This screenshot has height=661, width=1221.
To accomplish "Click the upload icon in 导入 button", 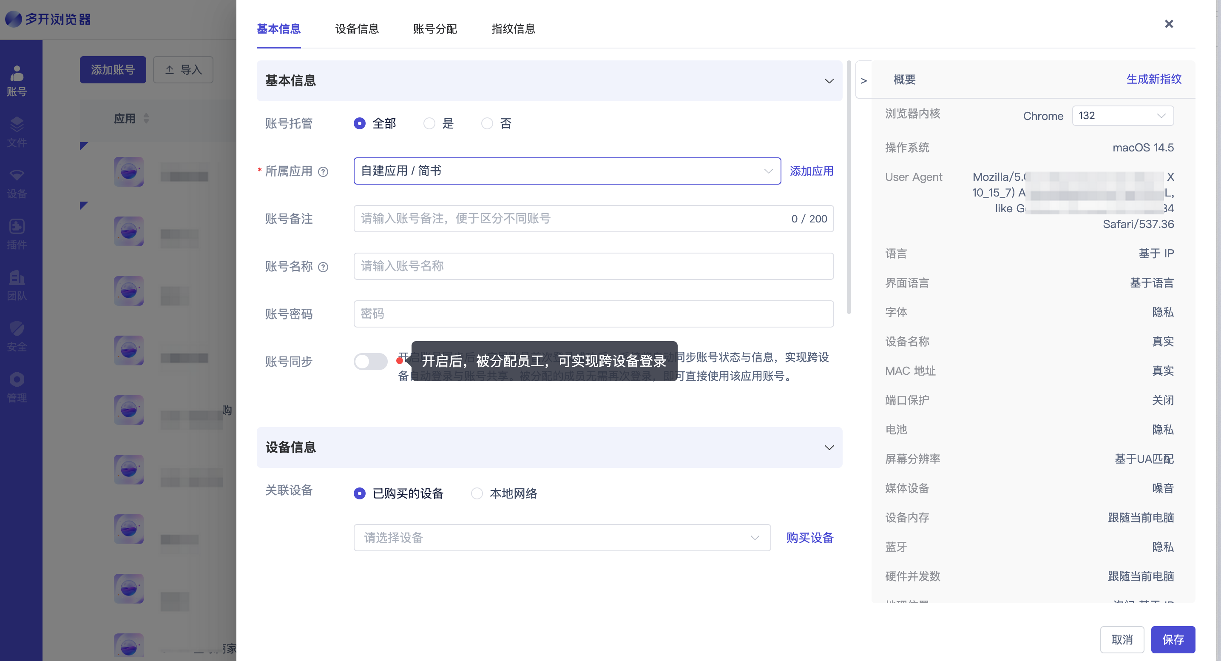I will [x=169, y=70].
